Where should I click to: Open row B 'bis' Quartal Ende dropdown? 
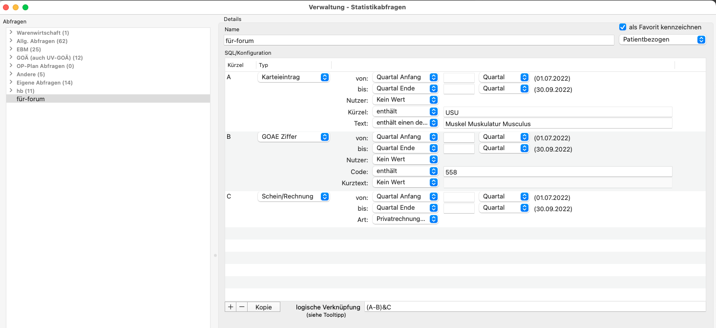point(405,148)
